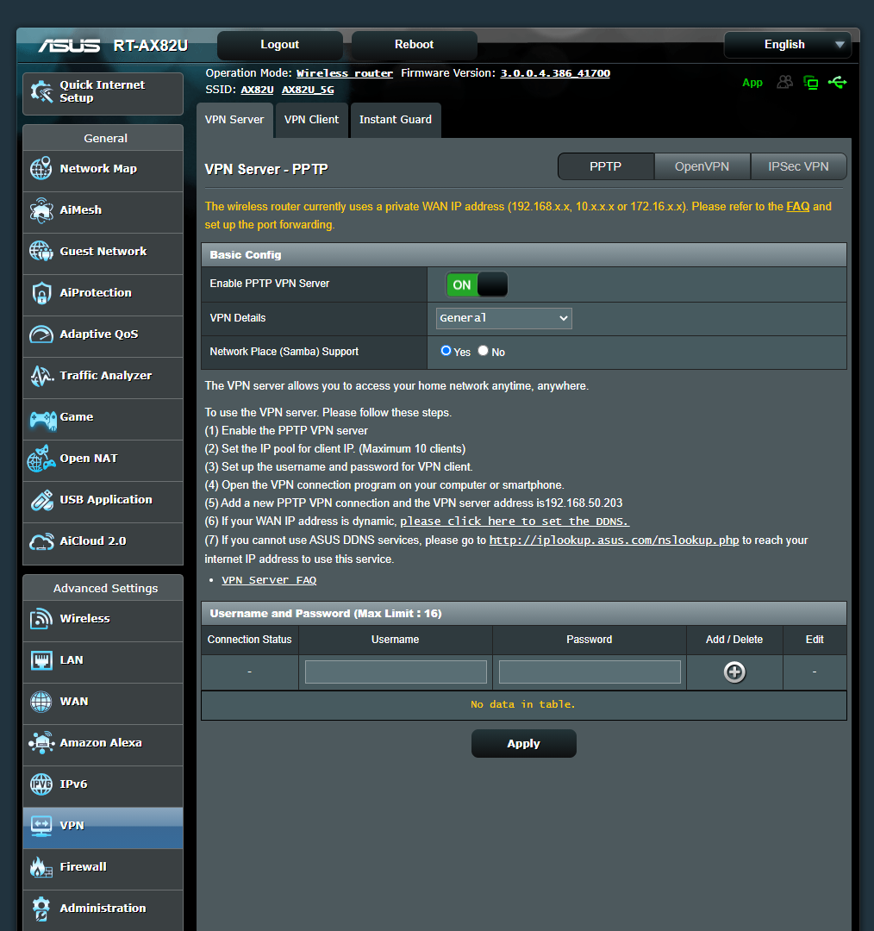The width and height of the screenshot is (874, 931).
Task: Click the firmware version 3.0.0.4.386_41700 link
Action: click(x=555, y=73)
